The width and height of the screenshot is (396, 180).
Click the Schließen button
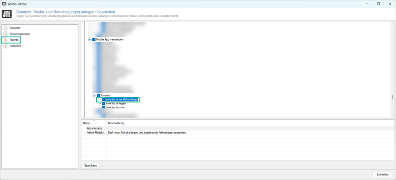click(382, 174)
